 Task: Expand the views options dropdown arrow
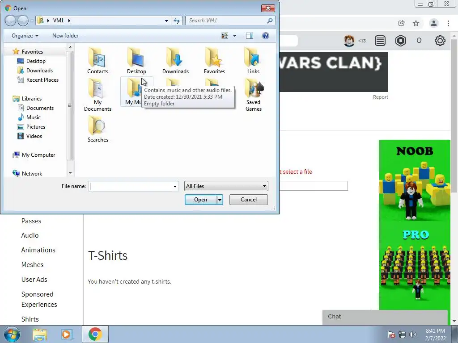pyautogui.click(x=234, y=36)
